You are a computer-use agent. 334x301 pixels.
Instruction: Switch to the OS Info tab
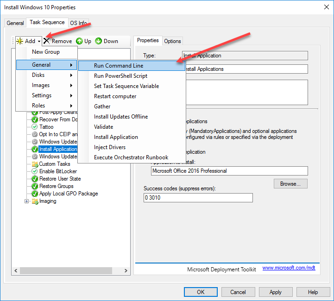[78, 23]
